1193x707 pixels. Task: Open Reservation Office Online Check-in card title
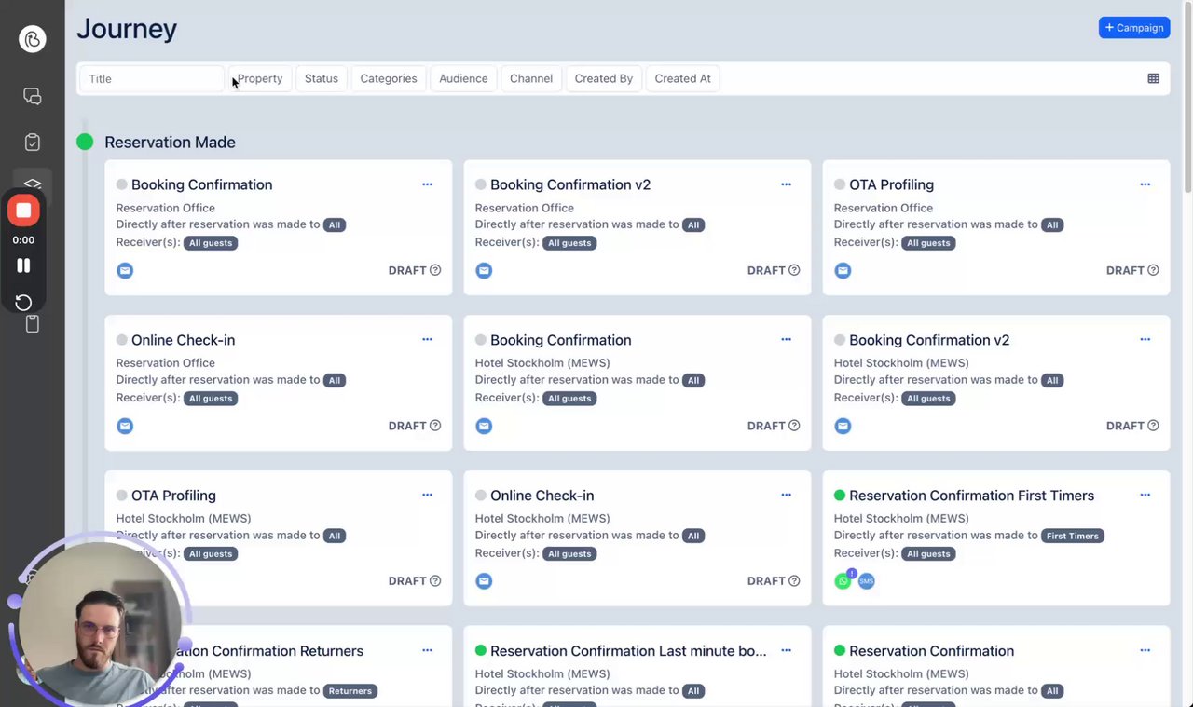(x=183, y=340)
